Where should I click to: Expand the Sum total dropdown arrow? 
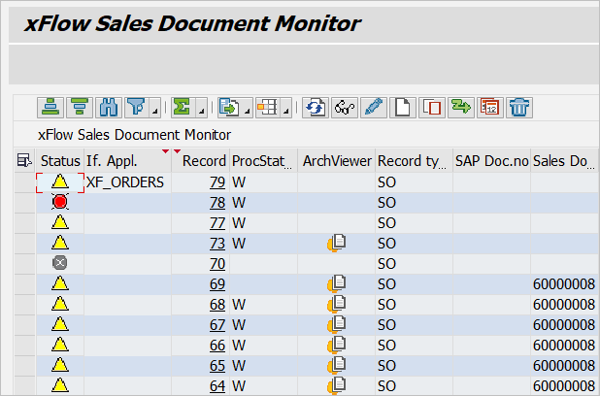[200, 111]
